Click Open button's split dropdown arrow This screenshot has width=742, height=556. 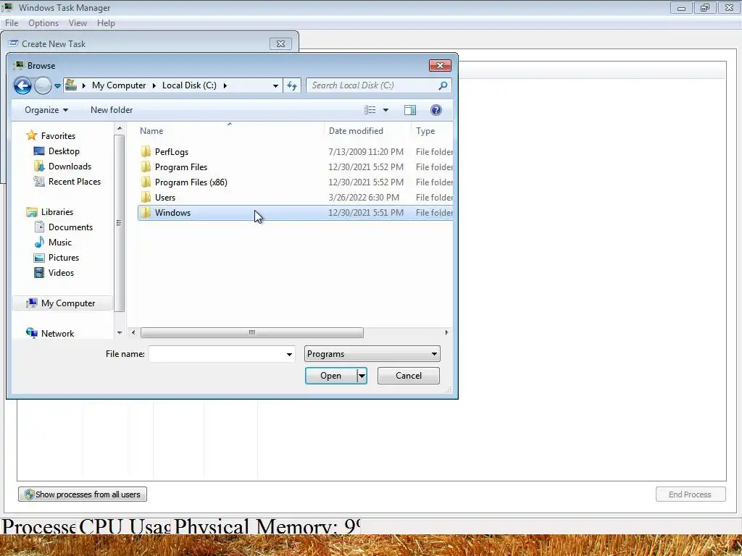tap(362, 376)
